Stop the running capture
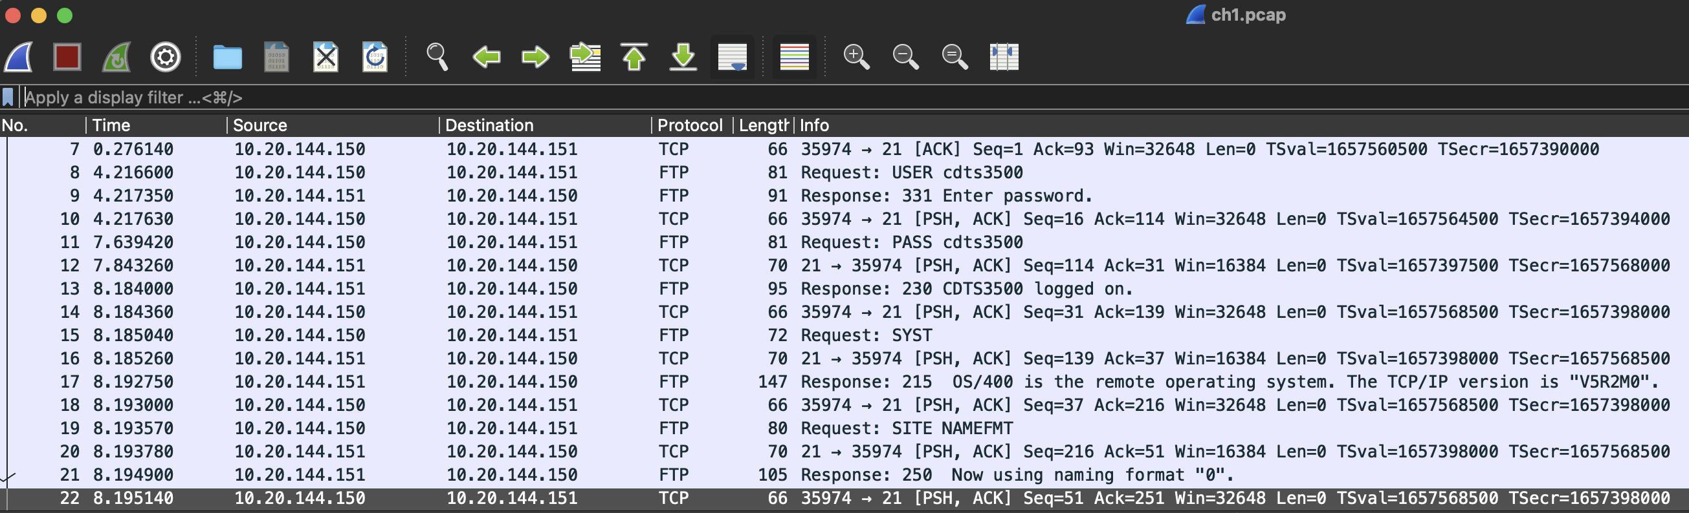1689x513 pixels. click(x=67, y=57)
